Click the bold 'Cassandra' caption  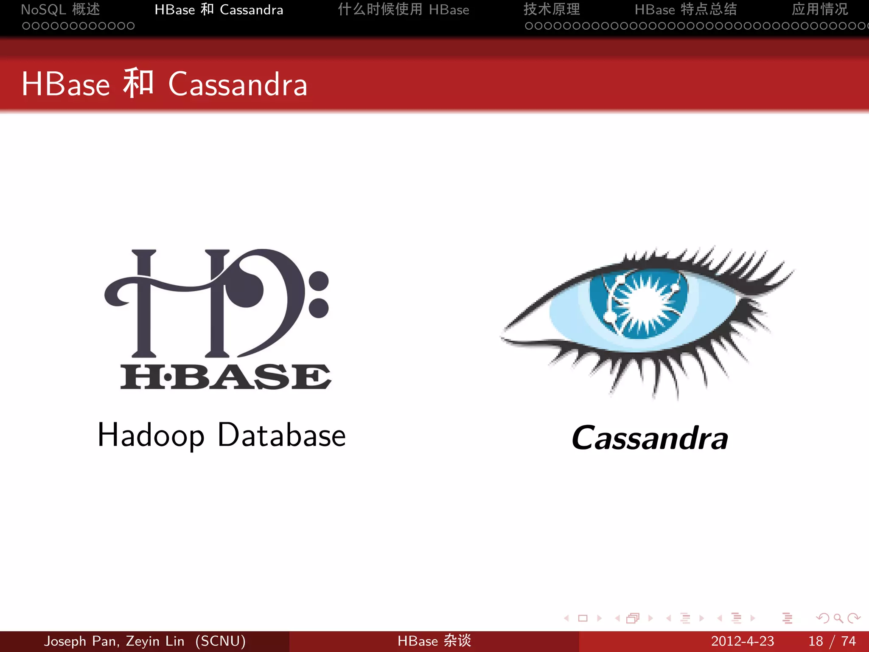click(x=650, y=438)
